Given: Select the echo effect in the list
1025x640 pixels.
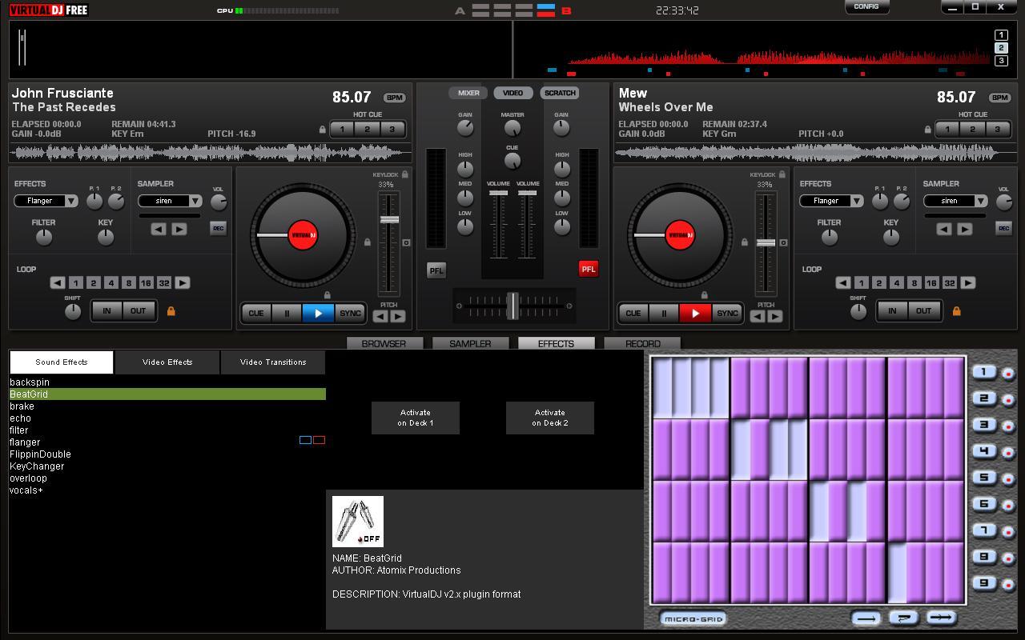Looking at the screenshot, I should coord(18,418).
